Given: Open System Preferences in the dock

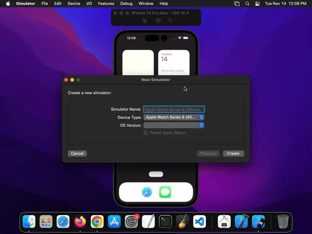Looking at the screenshot, I should 131,222.
